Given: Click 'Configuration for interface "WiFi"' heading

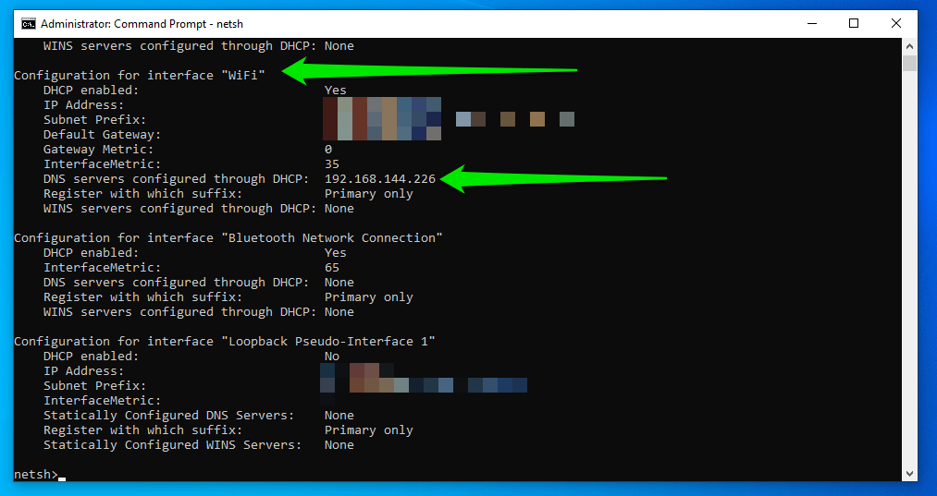Looking at the screenshot, I should [x=140, y=75].
